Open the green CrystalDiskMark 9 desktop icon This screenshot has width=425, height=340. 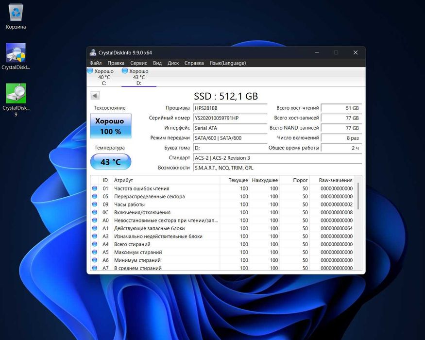point(16,99)
